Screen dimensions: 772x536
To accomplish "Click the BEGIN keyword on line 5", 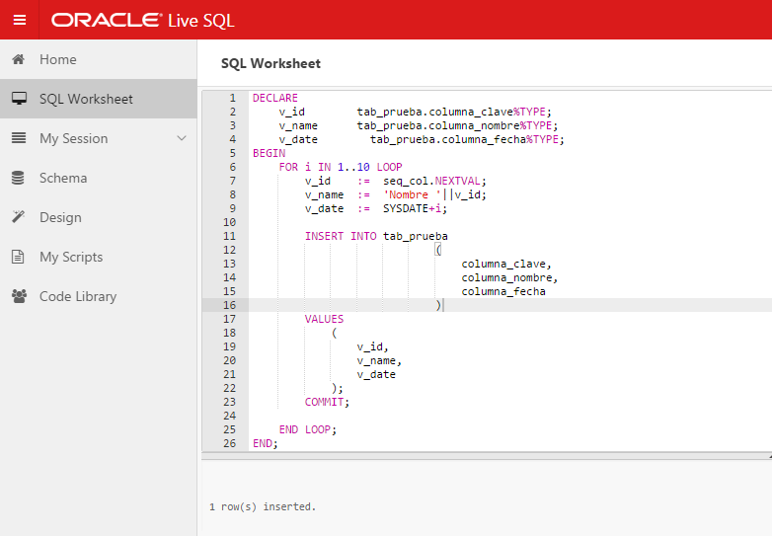I will [269, 153].
